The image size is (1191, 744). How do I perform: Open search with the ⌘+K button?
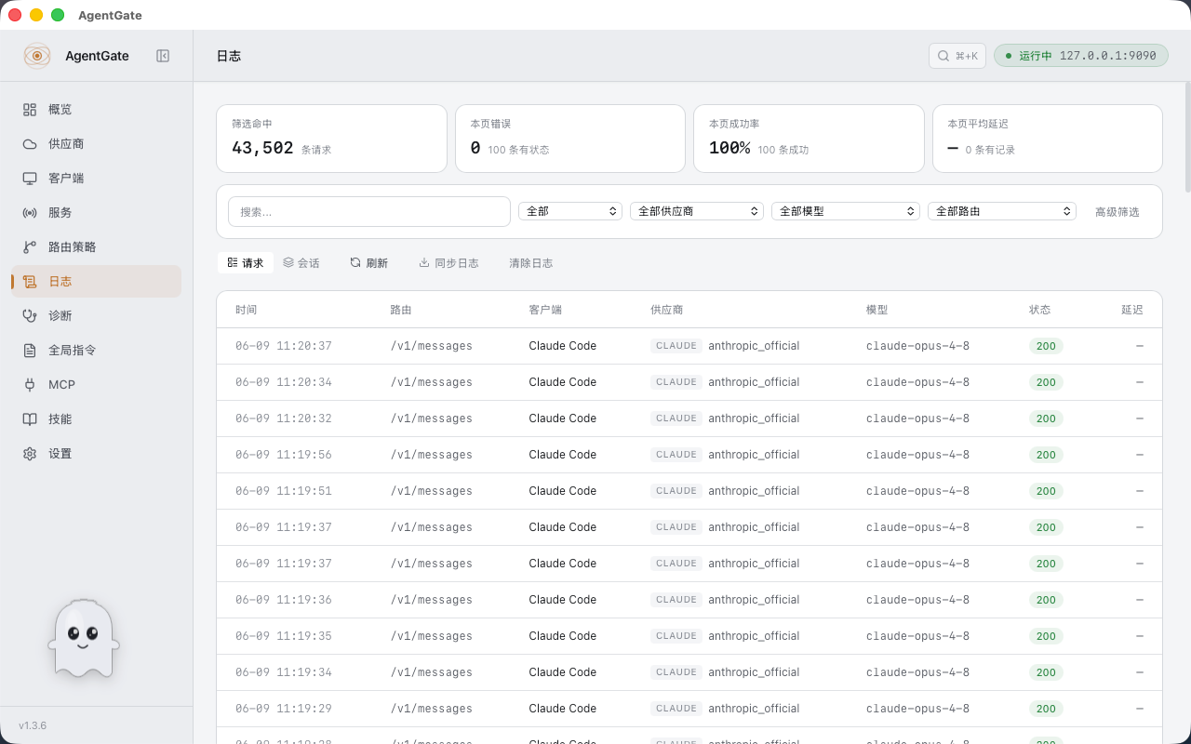(957, 56)
